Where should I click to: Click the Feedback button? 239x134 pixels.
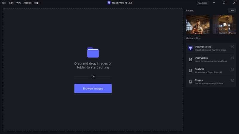coord(203,3)
